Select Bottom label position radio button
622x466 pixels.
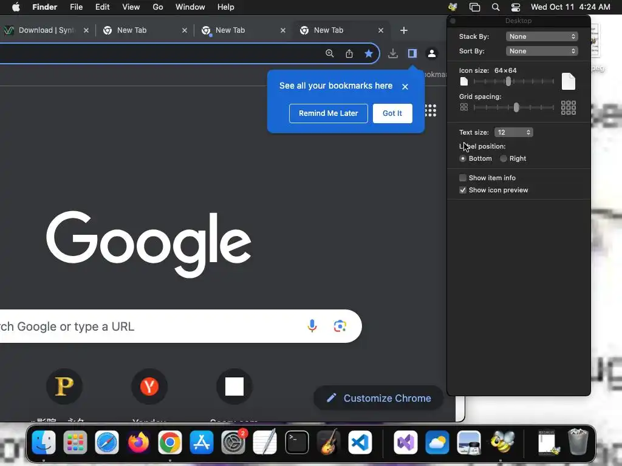462,158
